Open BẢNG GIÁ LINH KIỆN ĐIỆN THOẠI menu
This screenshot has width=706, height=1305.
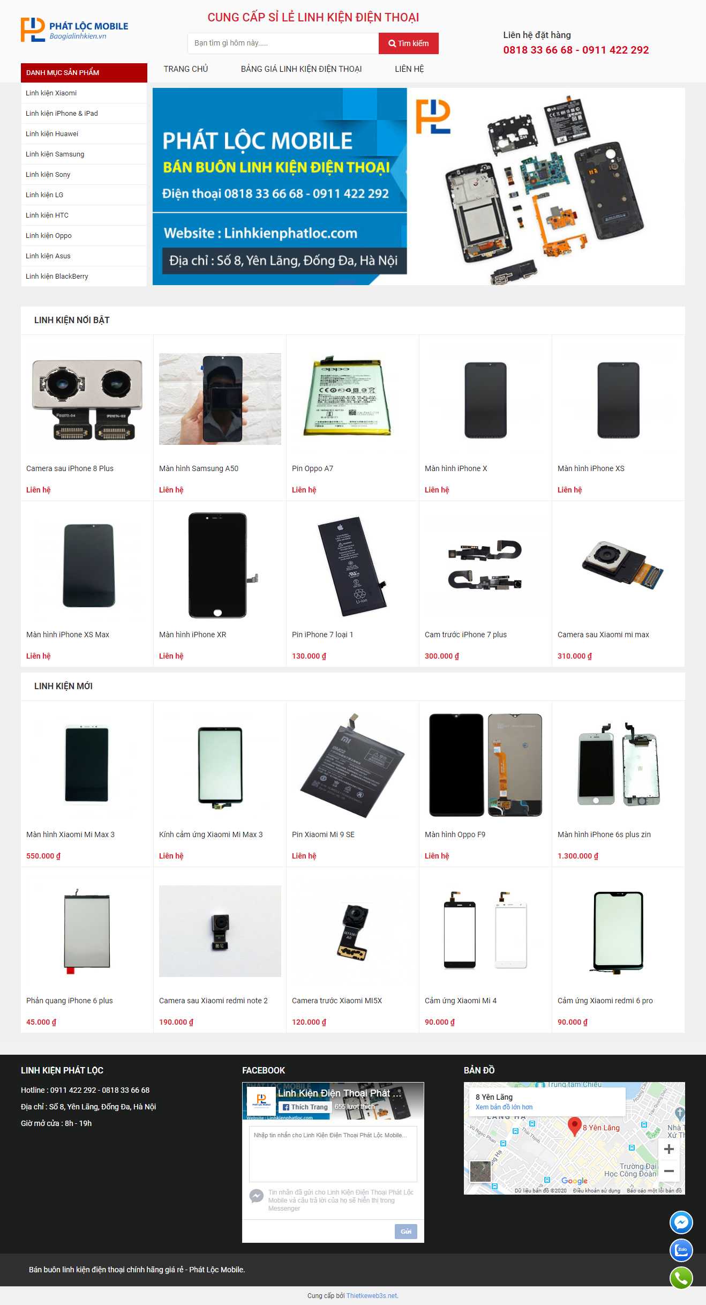point(301,69)
